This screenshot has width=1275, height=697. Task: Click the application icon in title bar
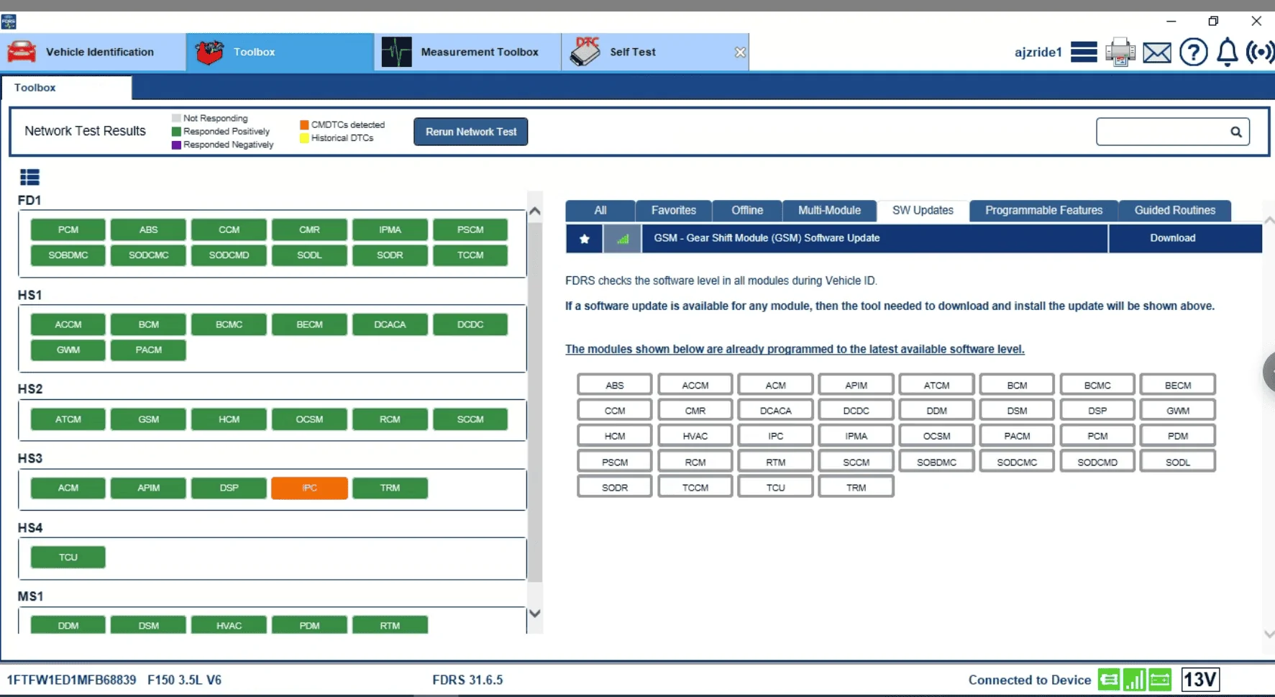(9, 22)
